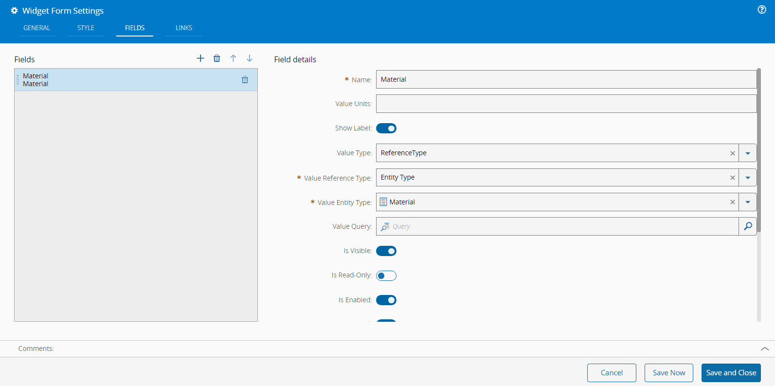
Task: Move field down with the down arrow
Action: [x=250, y=58]
